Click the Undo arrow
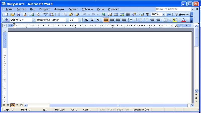 (x=84, y=14)
